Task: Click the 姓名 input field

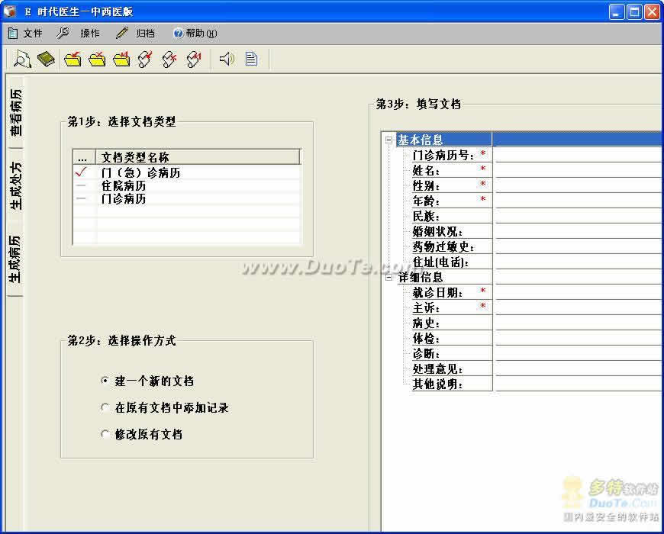Action: (x=577, y=170)
